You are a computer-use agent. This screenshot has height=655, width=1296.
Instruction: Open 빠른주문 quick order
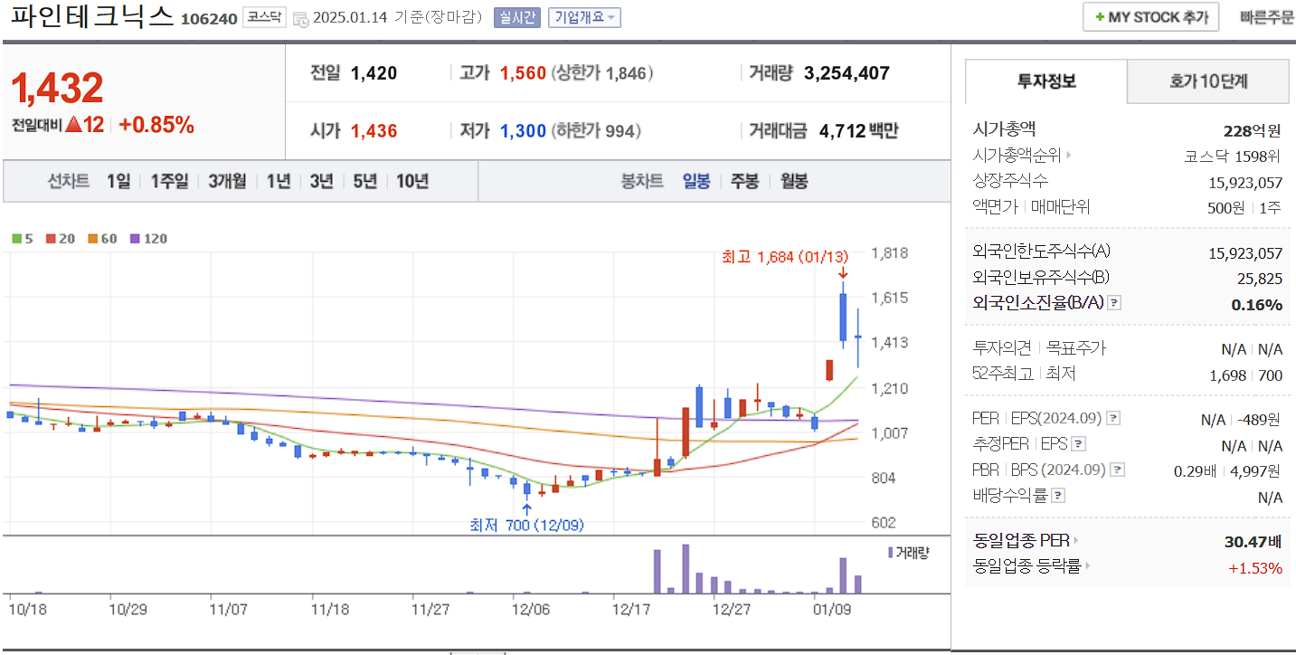pyautogui.click(x=1266, y=16)
